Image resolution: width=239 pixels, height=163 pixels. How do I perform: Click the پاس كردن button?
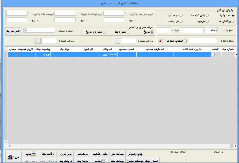pos(66,154)
